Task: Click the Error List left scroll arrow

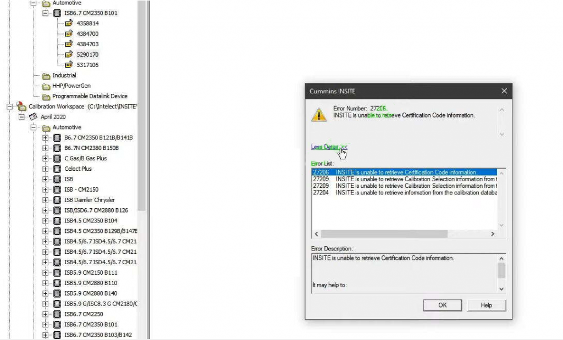Action: click(x=316, y=234)
